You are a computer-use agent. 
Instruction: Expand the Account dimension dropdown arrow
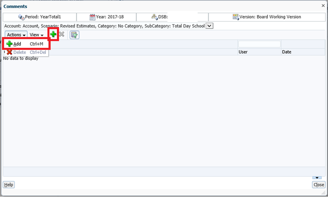click(210, 26)
